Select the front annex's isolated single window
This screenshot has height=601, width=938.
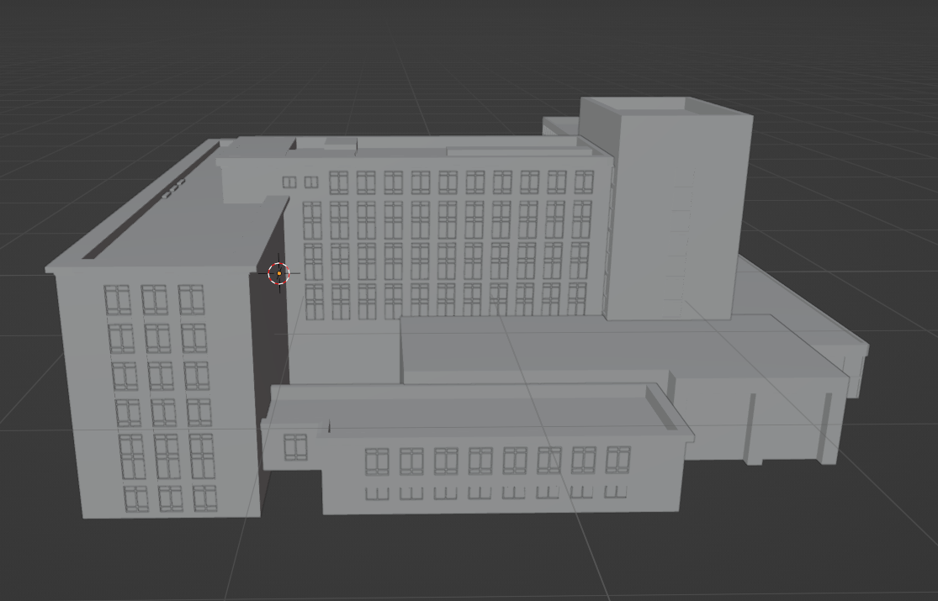pyautogui.click(x=295, y=447)
